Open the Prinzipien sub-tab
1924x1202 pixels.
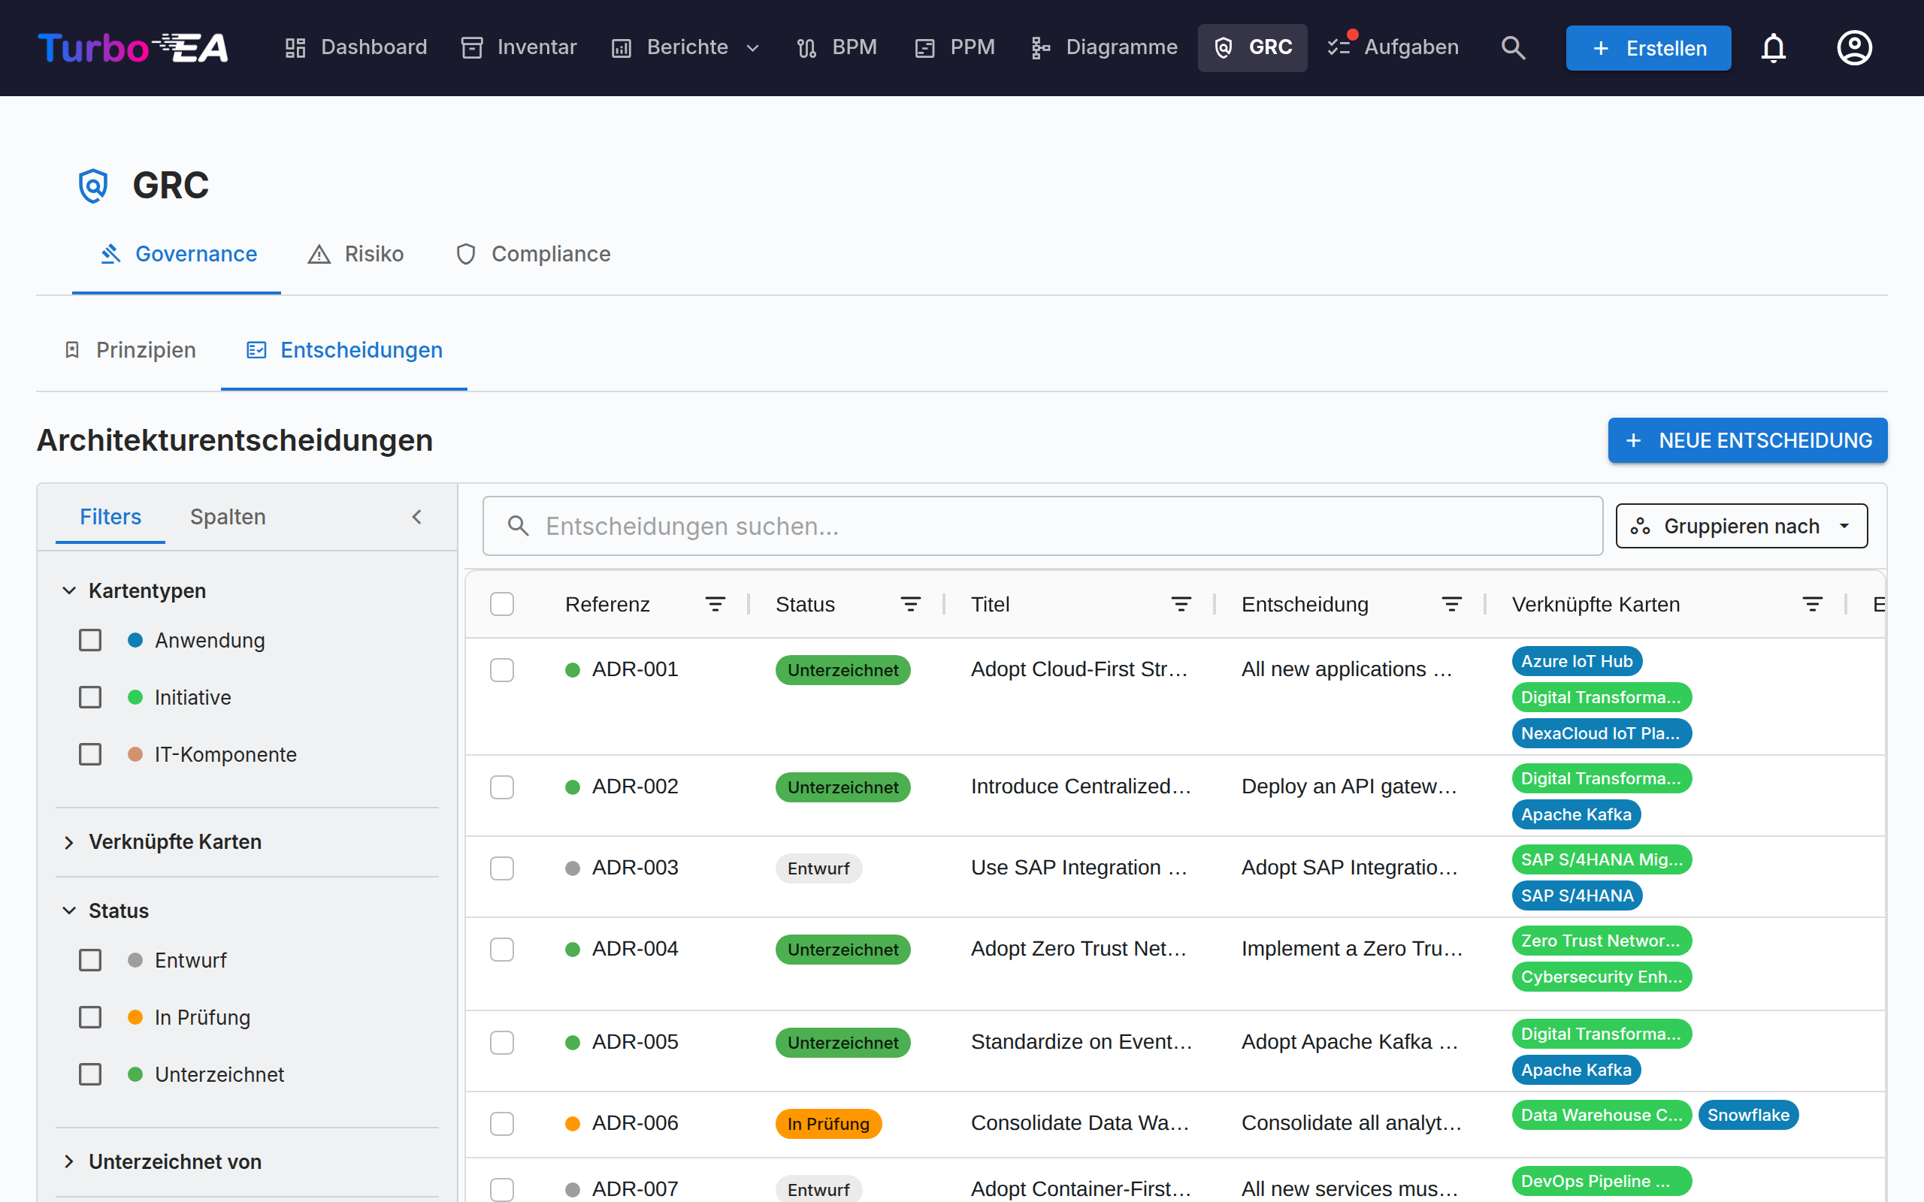(129, 350)
